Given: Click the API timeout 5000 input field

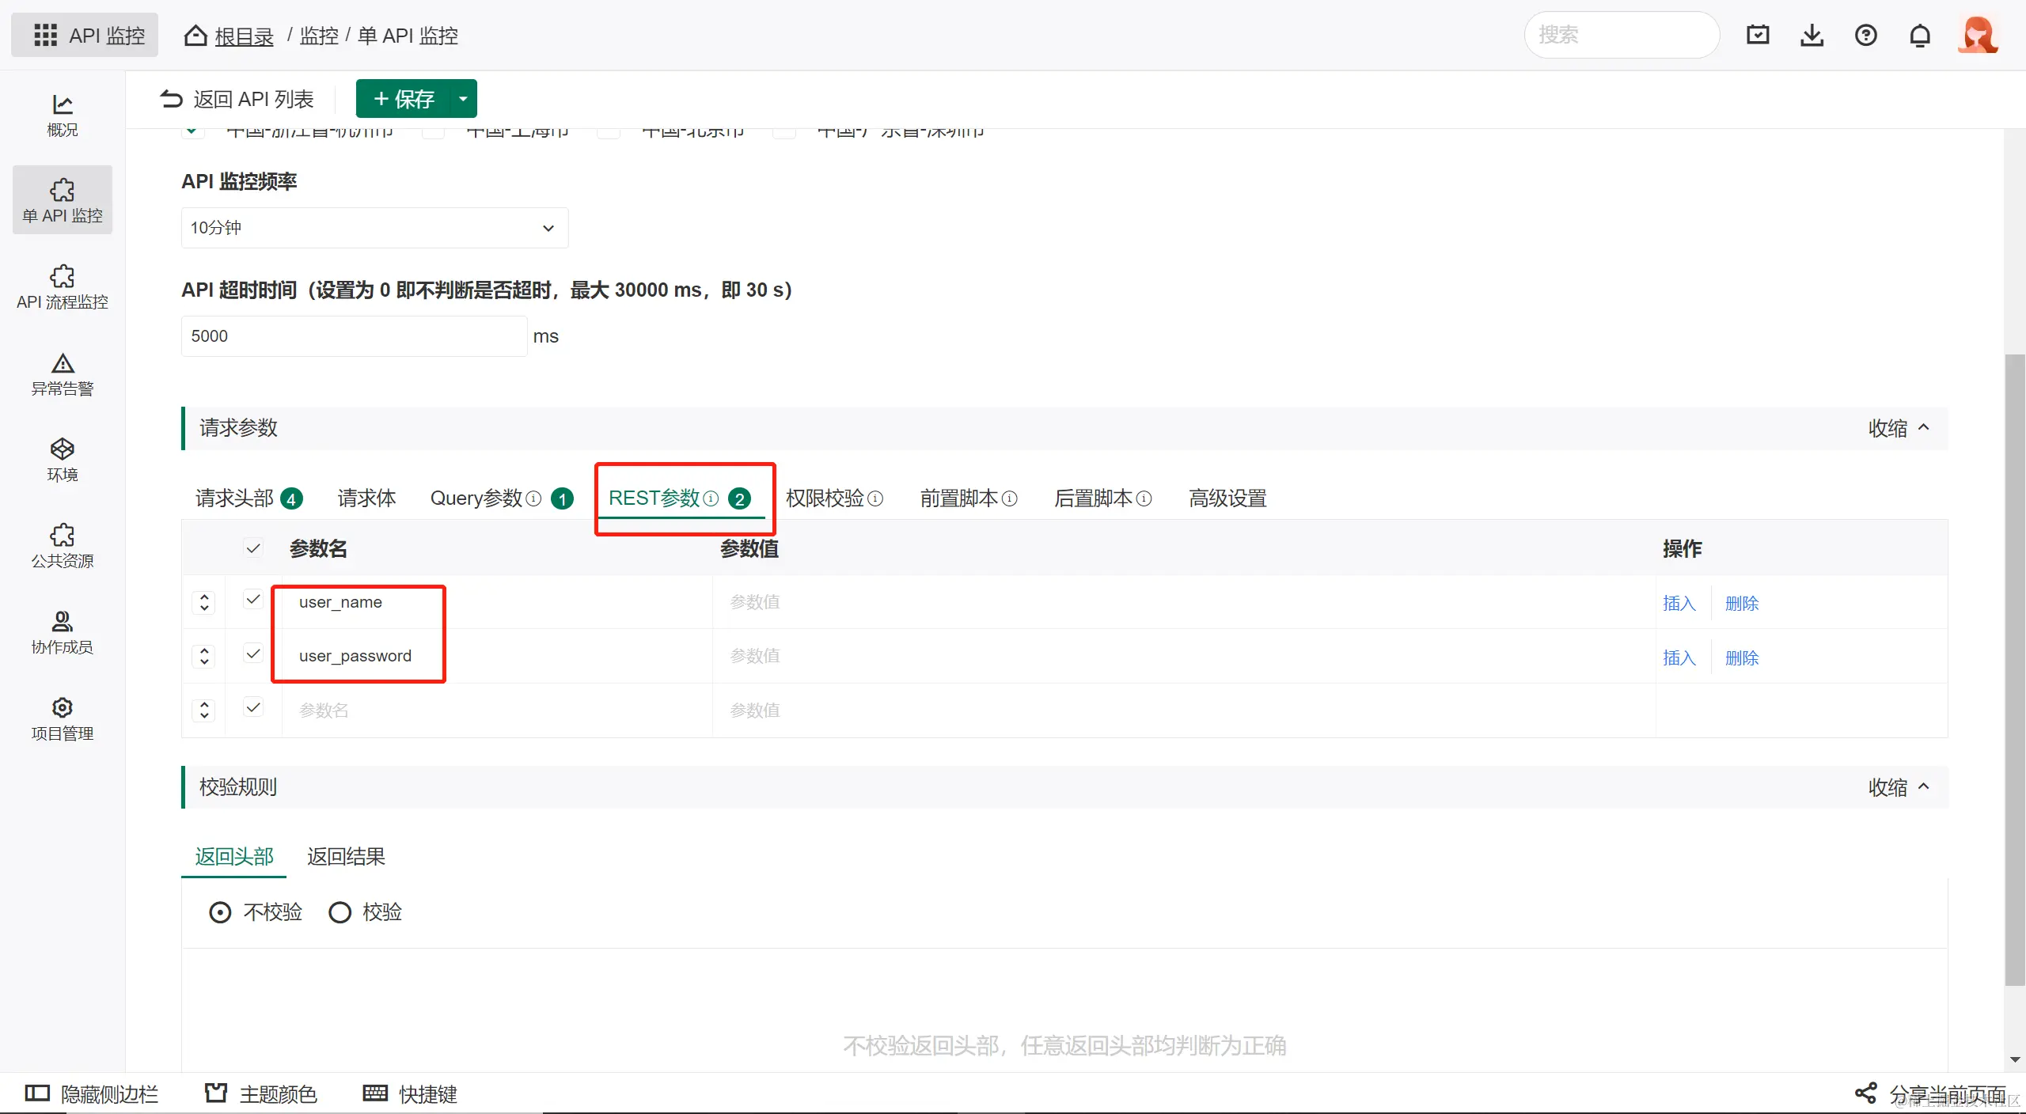Looking at the screenshot, I should pyautogui.click(x=354, y=336).
